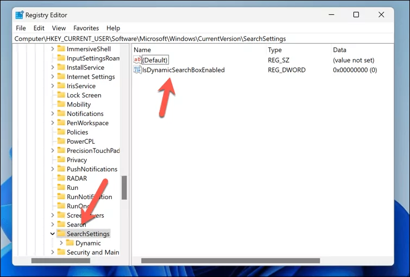Screen dimensions: 410x277
Task: Click the Internet Settings folder icon
Action: pyautogui.click(x=61, y=77)
